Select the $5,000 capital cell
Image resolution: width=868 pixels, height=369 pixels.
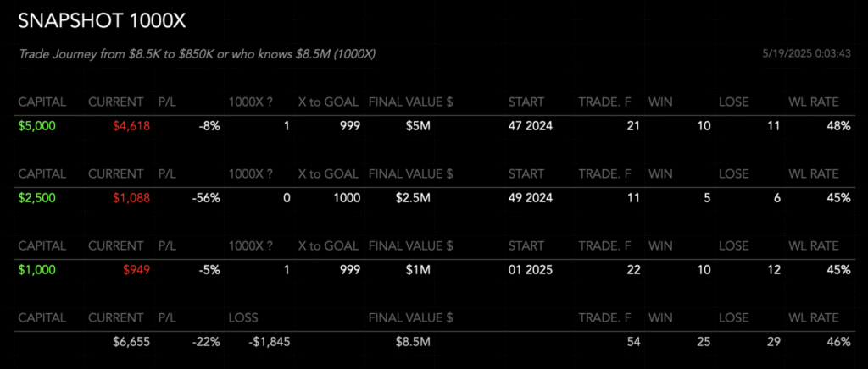tap(37, 126)
